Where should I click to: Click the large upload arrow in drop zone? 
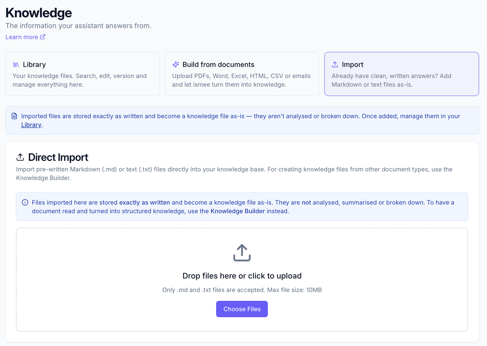click(242, 253)
